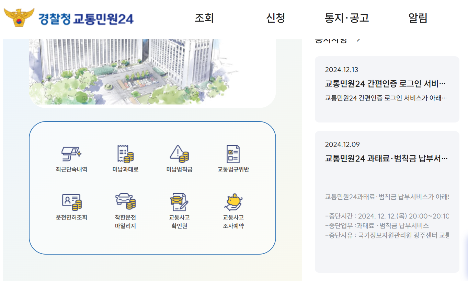Open the 교통법규위반 checklist icon
The width and height of the screenshot is (468, 281).
click(x=233, y=154)
